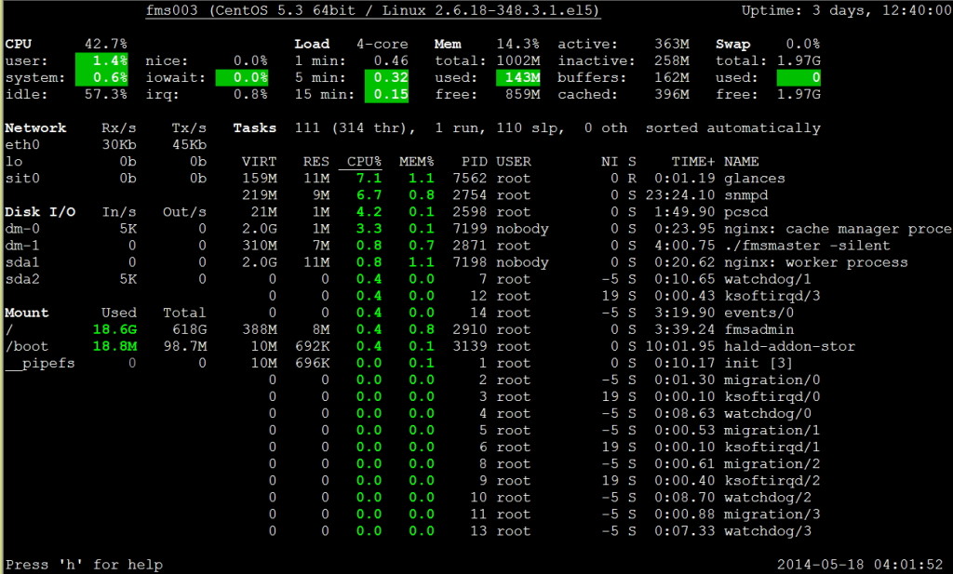The width and height of the screenshot is (953, 574).
Task: Click the Tasks summary label
Action: (x=255, y=128)
